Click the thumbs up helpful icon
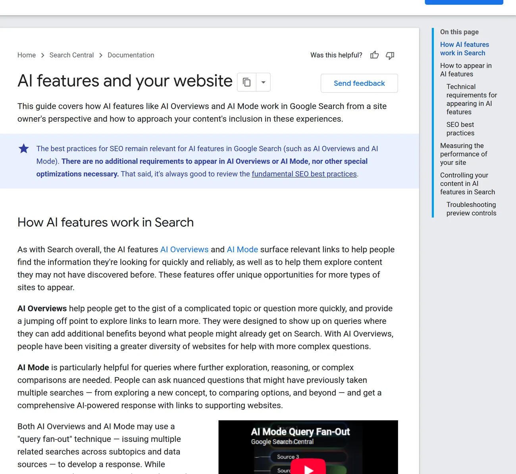 374,55
